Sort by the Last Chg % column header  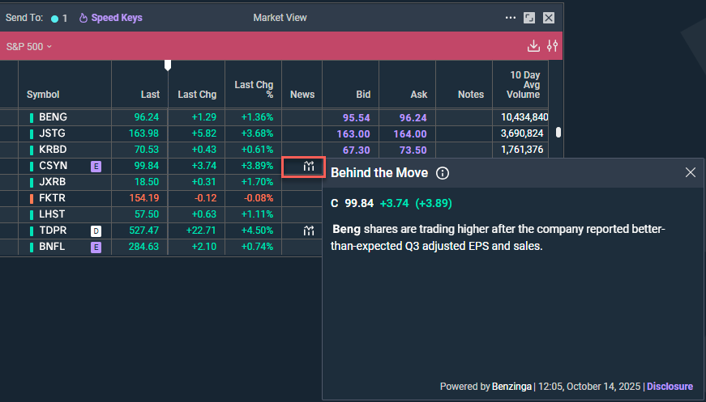click(x=254, y=89)
